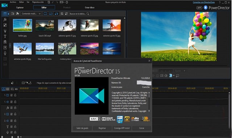Open the 'Contenido multi...' library dropdown
The height and width of the screenshot is (138, 232).
[31, 14]
